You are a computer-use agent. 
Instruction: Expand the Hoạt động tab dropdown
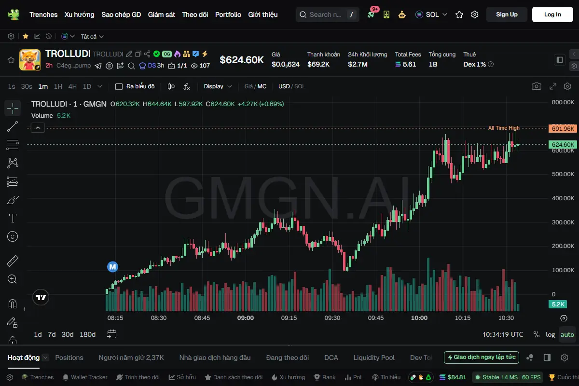click(x=45, y=358)
